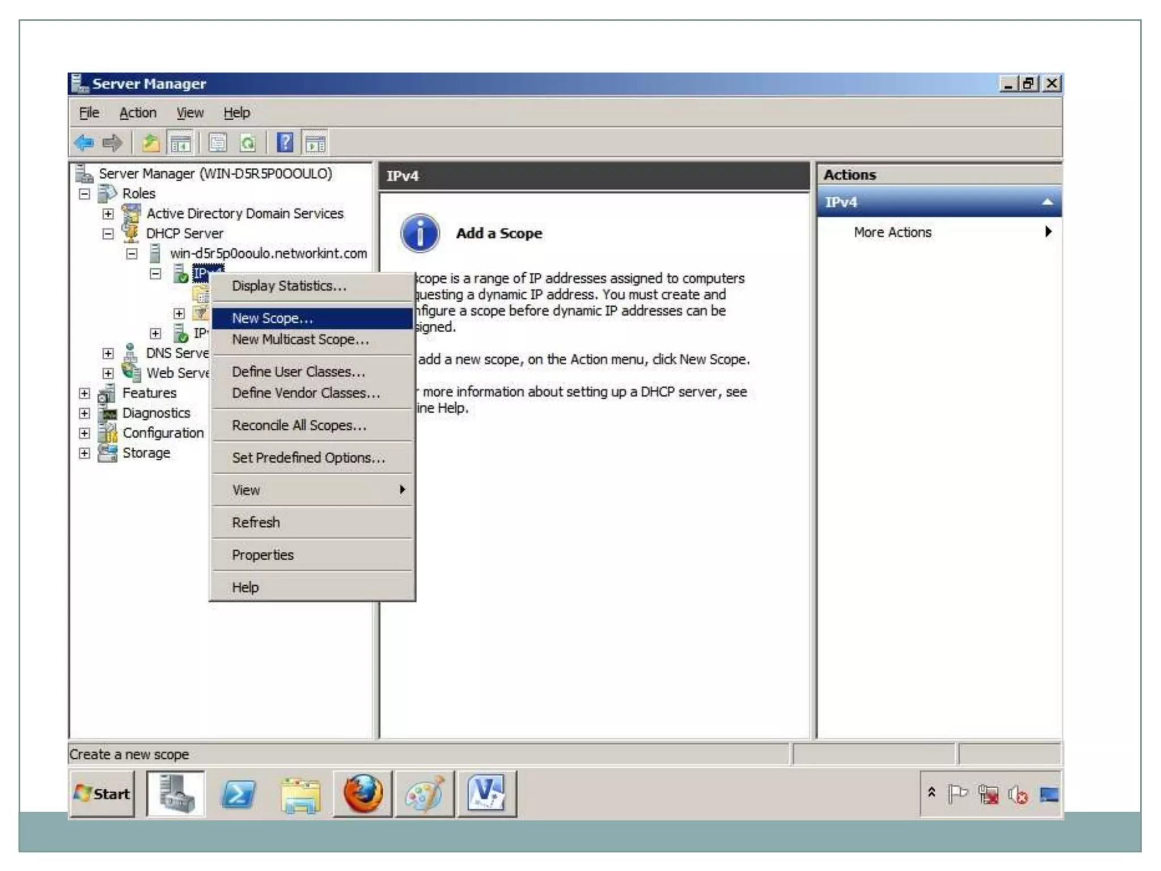Screen dimensions: 1161x871
Task: Click the Export List toolbar icon
Action: [x=218, y=142]
